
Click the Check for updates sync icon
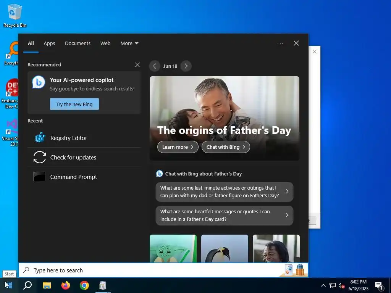[40, 157]
